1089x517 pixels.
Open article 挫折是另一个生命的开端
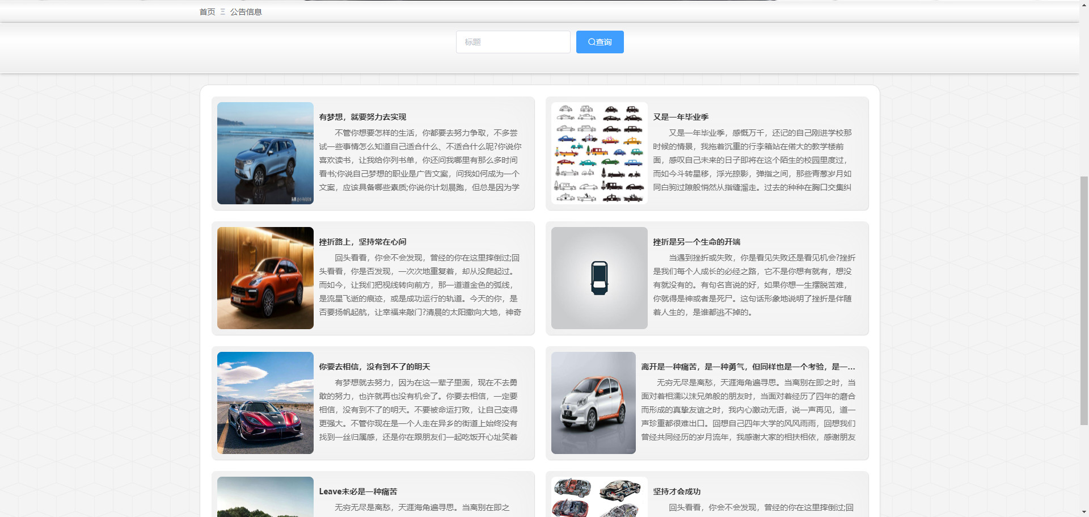click(697, 242)
